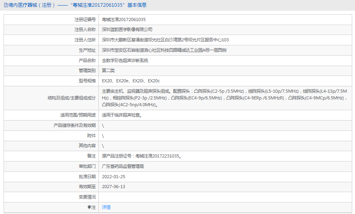Click approval date 2022-01-25

(114, 177)
